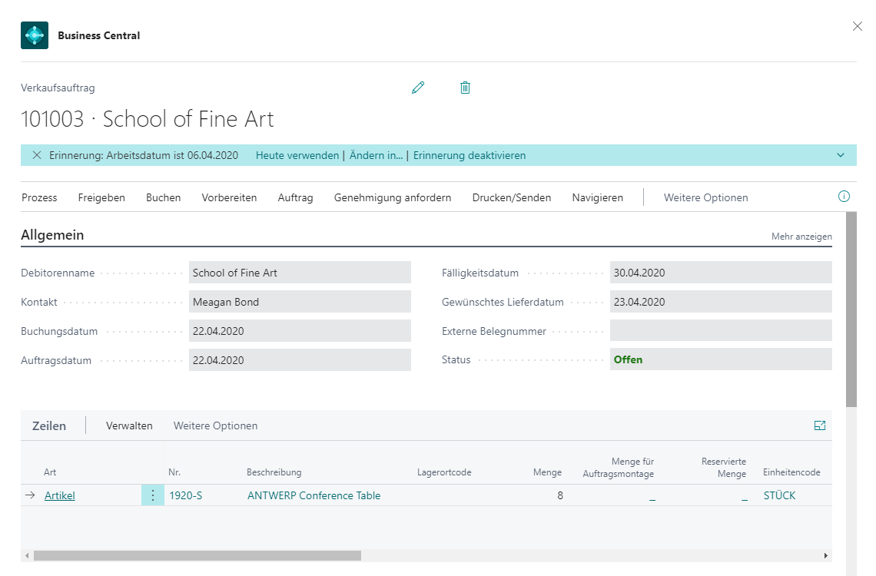
Task: Click item number 1920-S cell
Action: (x=186, y=495)
